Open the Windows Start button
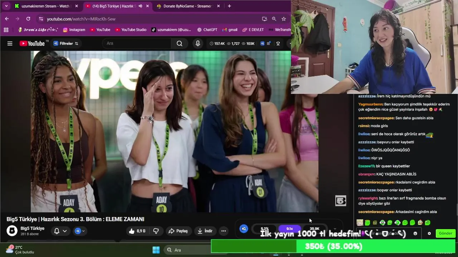This screenshot has height=257, width=458. (x=156, y=250)
